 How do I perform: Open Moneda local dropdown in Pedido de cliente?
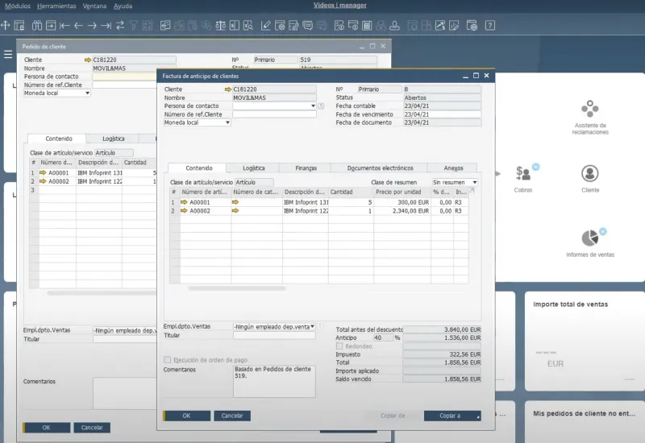(87, 93)
